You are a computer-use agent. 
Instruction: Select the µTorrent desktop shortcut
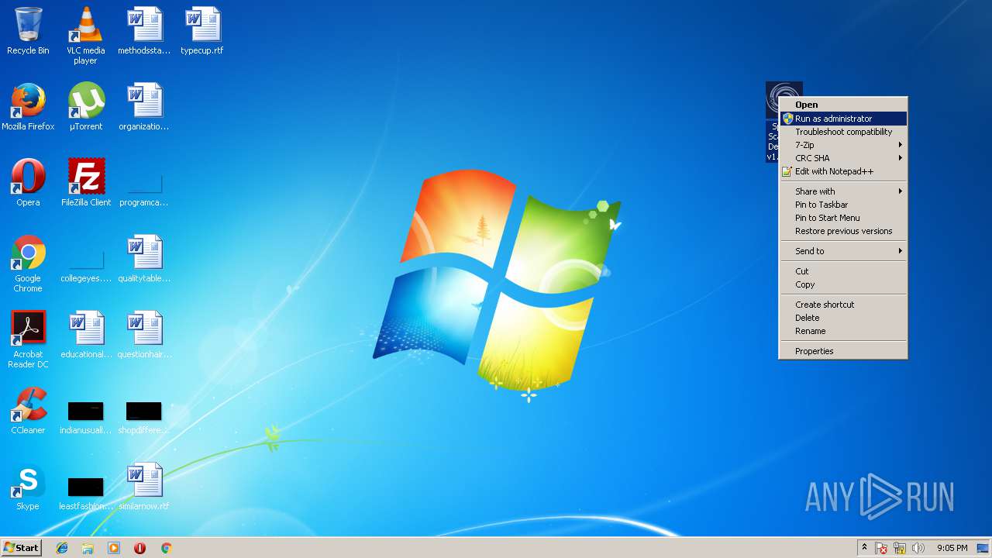(x=85, y=107)
